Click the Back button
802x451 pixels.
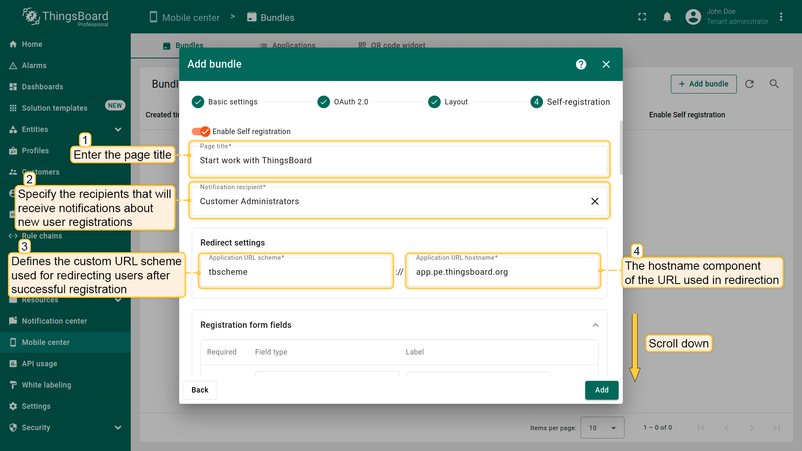coord(200,390)
